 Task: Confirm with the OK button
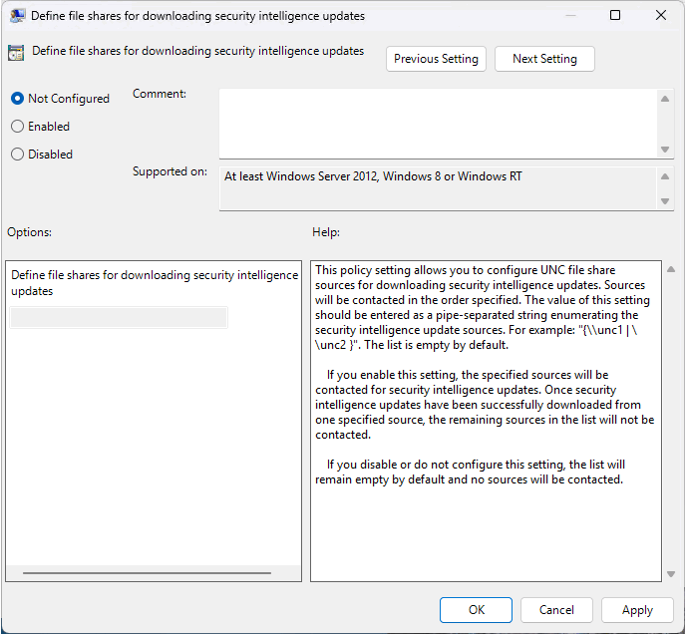[x=477, y=610]
